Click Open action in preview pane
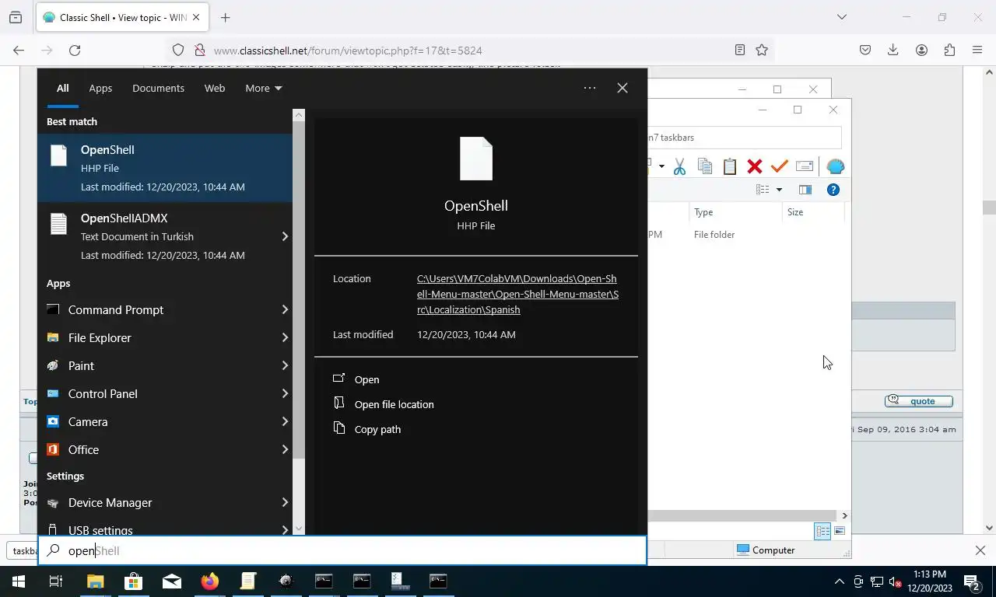 (x=366, y=379)
